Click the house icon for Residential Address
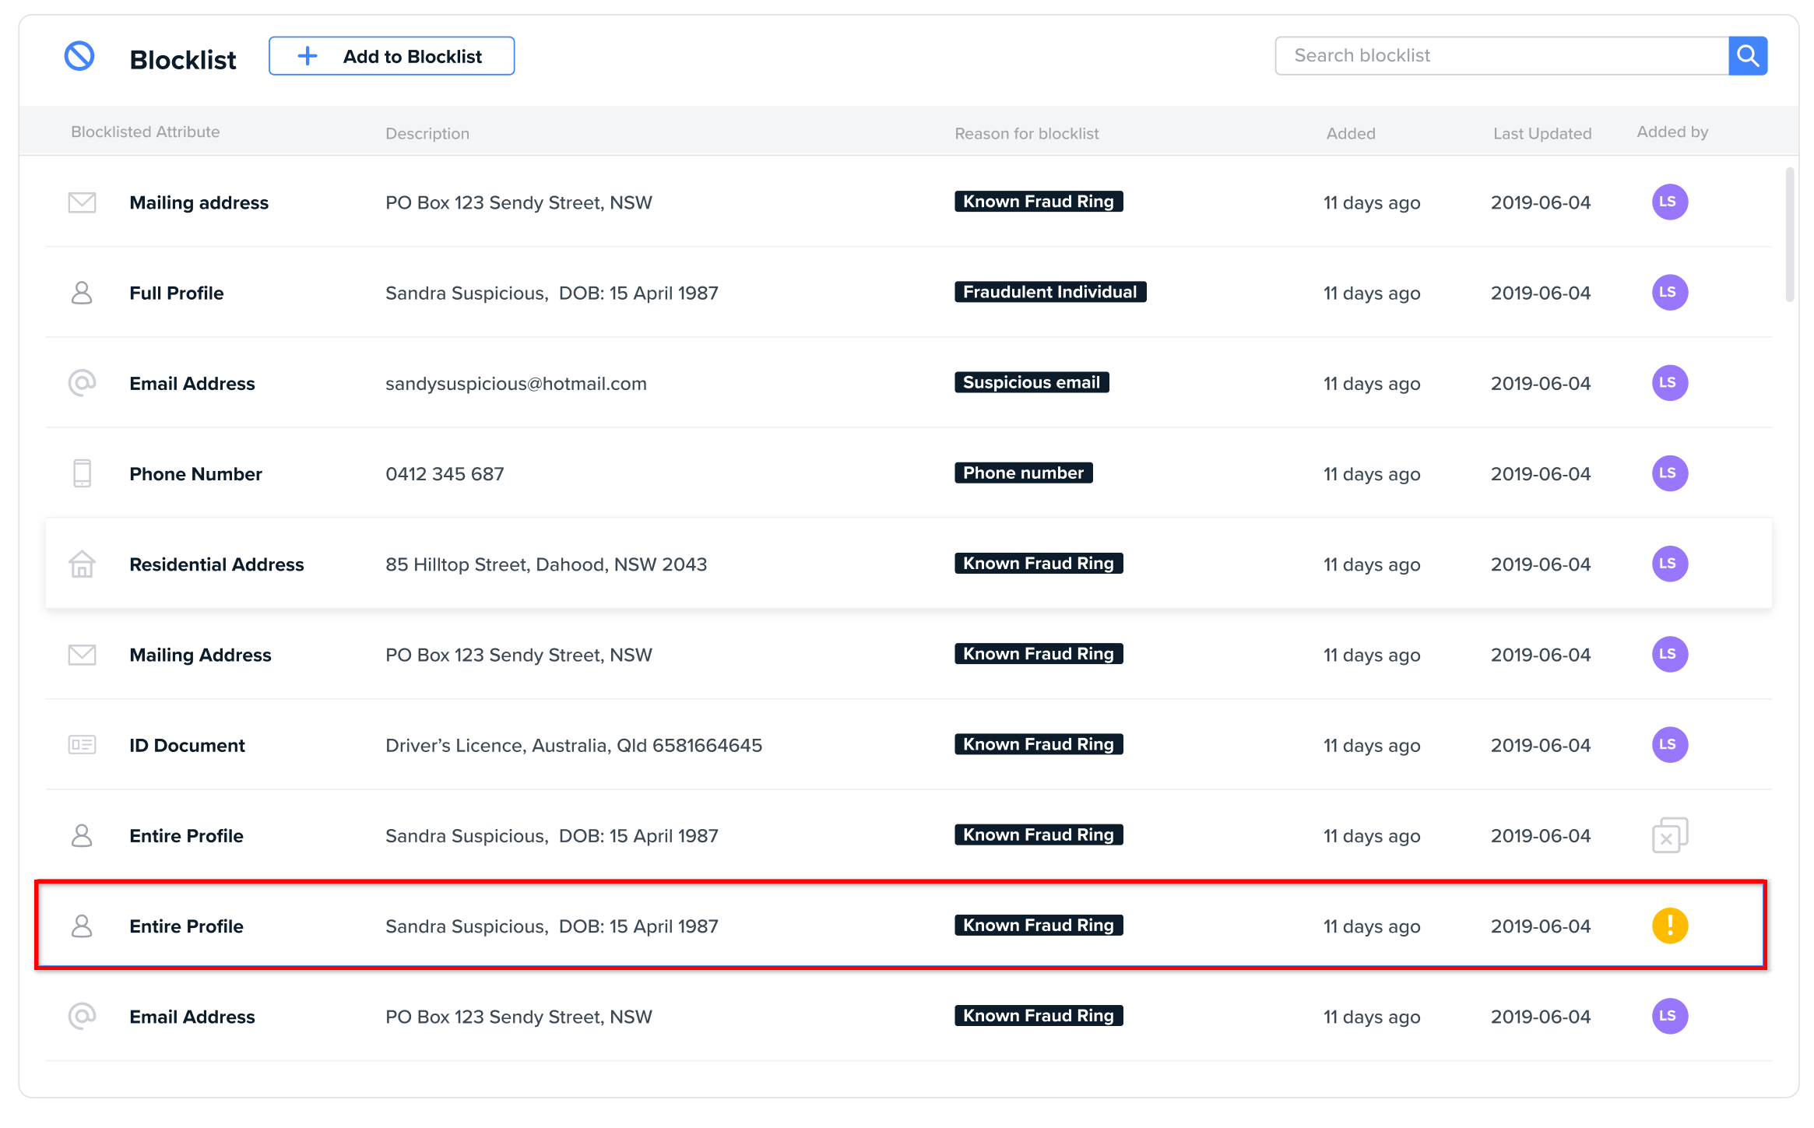The height and width of the screenshot is (1128, 1814). pyautogui.click(x=82, y=564)
